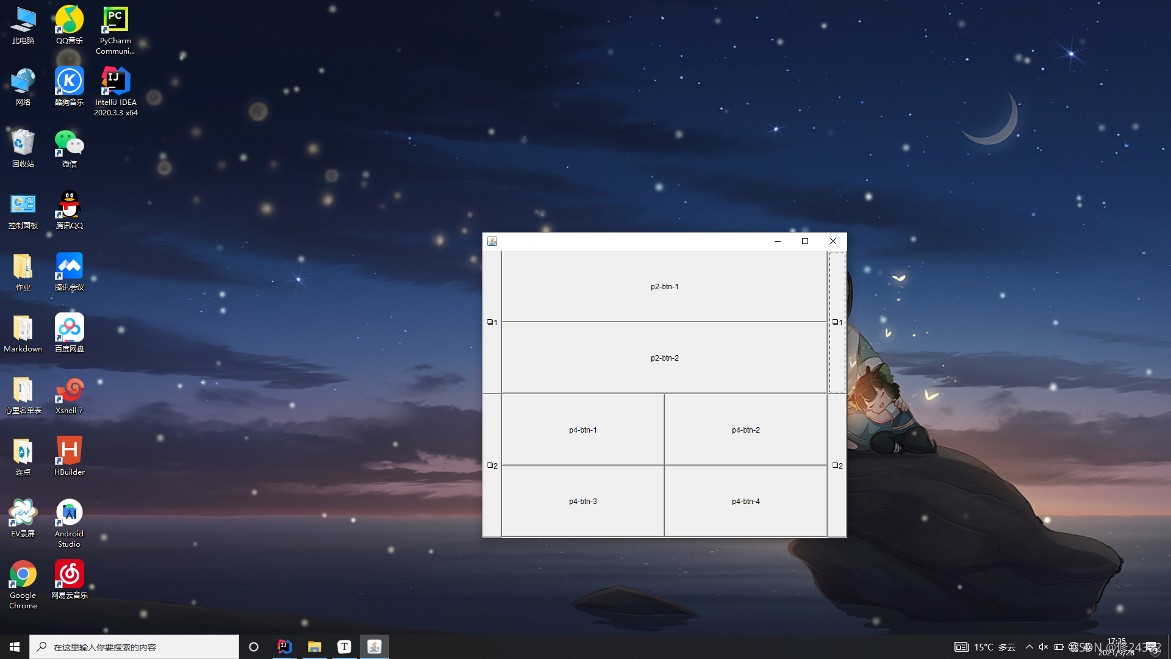
Task: Open File Explorer from the taskbar
Action: coord(314,647)
